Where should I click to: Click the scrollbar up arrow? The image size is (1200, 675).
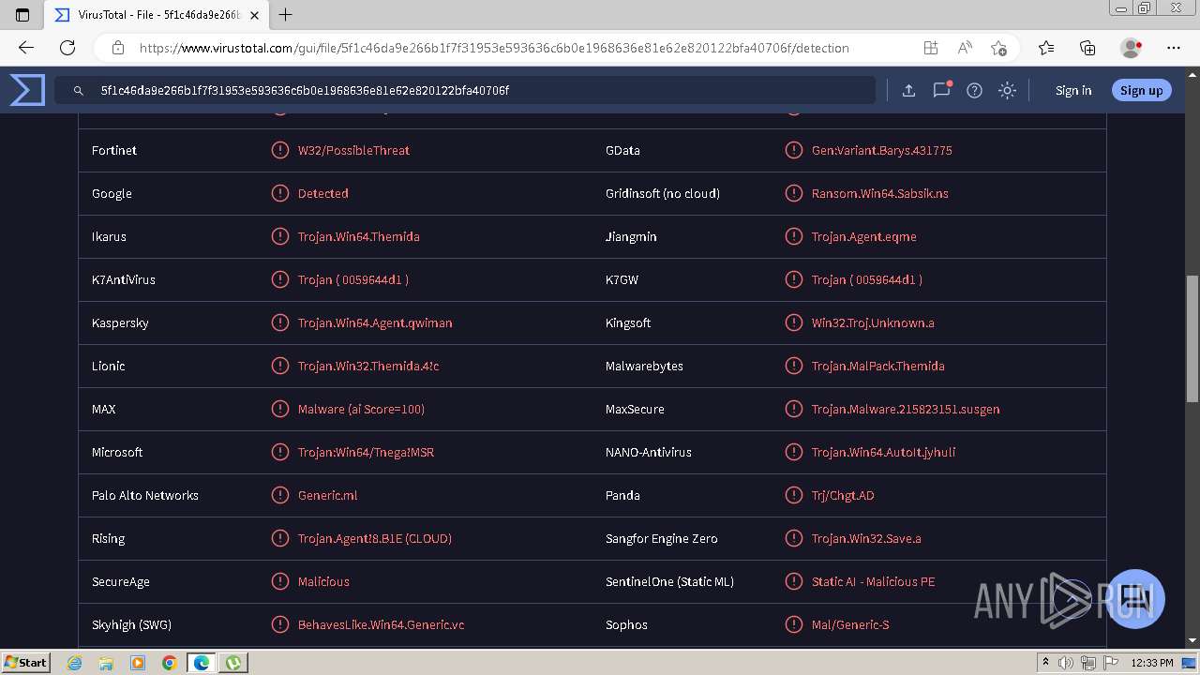1192,73
